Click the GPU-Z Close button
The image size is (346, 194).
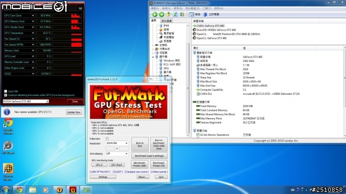point(75,101)
